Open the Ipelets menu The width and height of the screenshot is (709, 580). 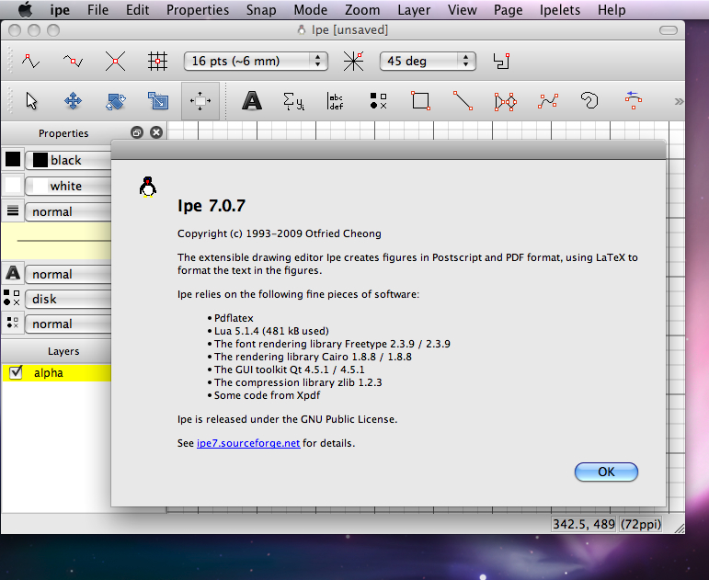point(560,10)
